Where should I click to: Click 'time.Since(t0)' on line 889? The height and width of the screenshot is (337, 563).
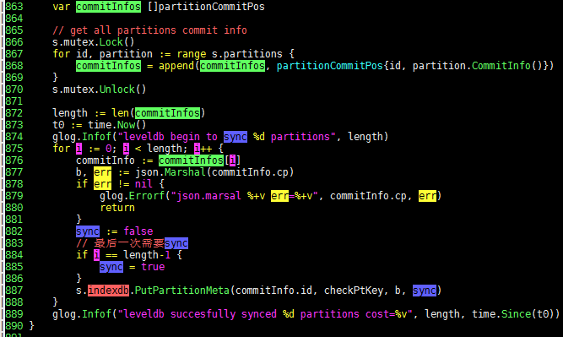512,314
